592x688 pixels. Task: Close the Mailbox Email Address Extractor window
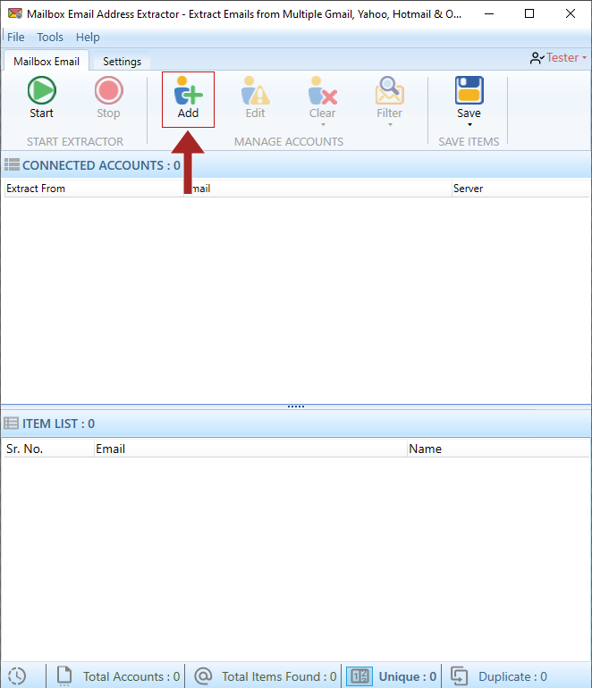point(571,13)
